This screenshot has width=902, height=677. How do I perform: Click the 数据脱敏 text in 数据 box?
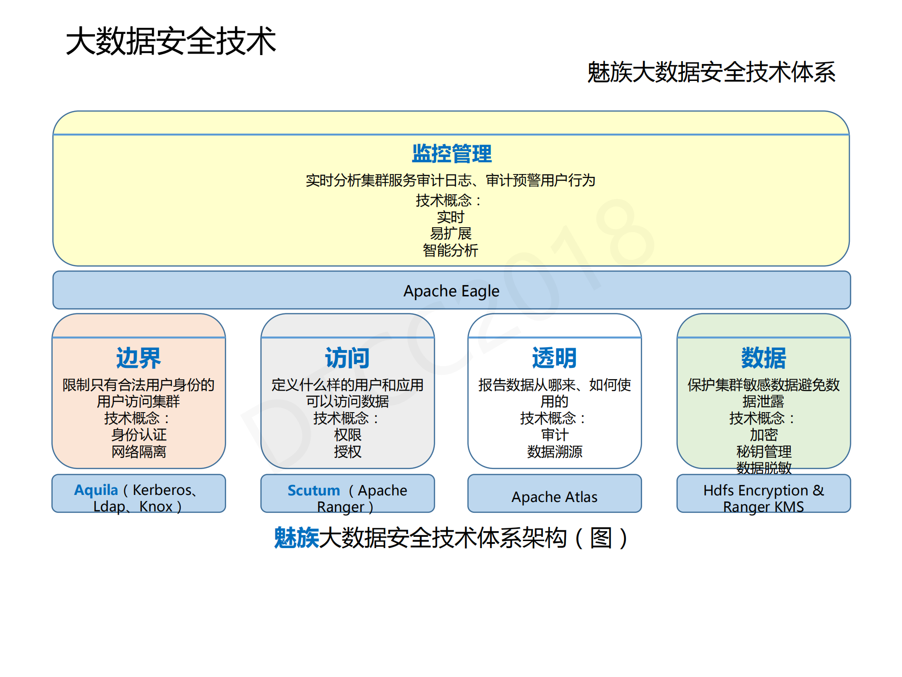pos(764,469)
